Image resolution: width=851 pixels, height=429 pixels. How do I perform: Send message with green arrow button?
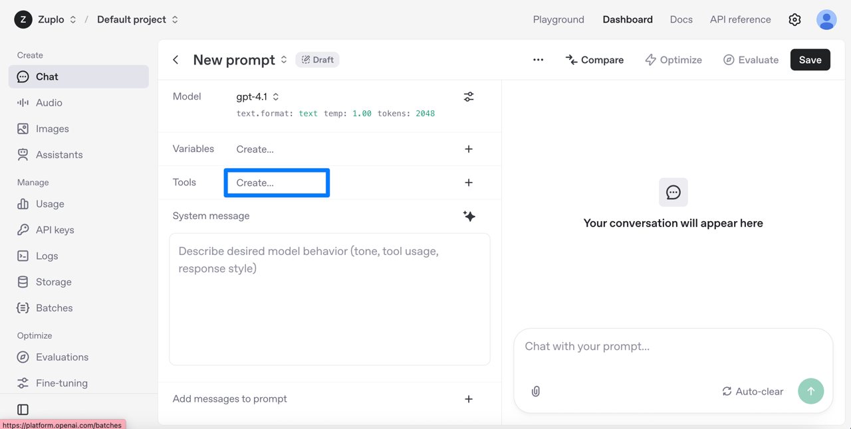pyautogui.click(x=810, y=391)
